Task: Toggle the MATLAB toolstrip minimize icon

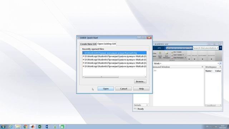Action: click(x=220, y=48)
